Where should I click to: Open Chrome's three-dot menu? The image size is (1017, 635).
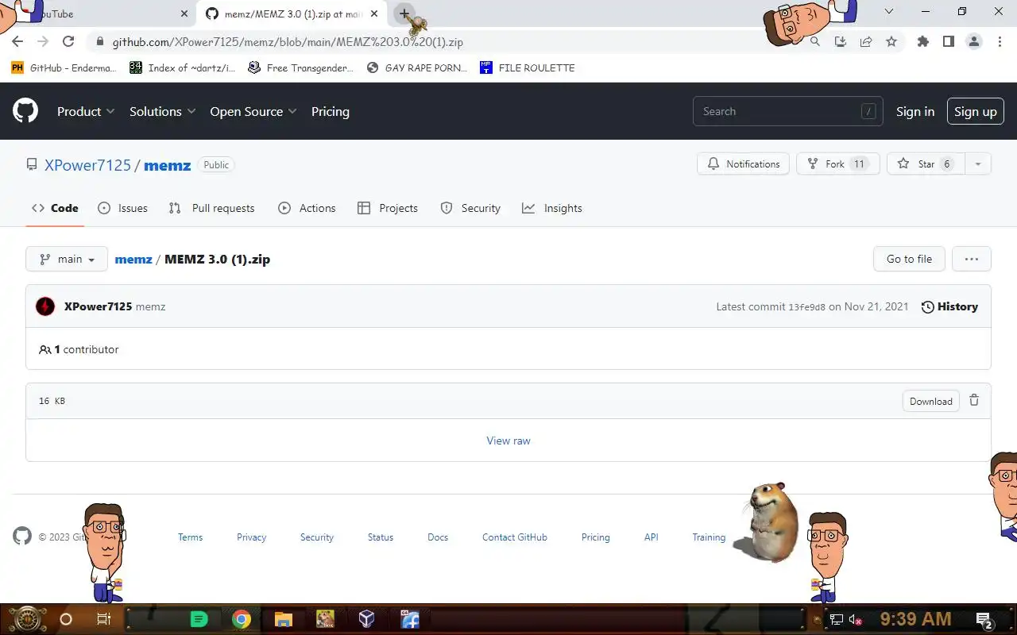click(x=999, y=42)
